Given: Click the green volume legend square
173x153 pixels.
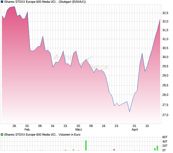Looking at the screenshot, I should pyautogui.click(x=2, y=135).
